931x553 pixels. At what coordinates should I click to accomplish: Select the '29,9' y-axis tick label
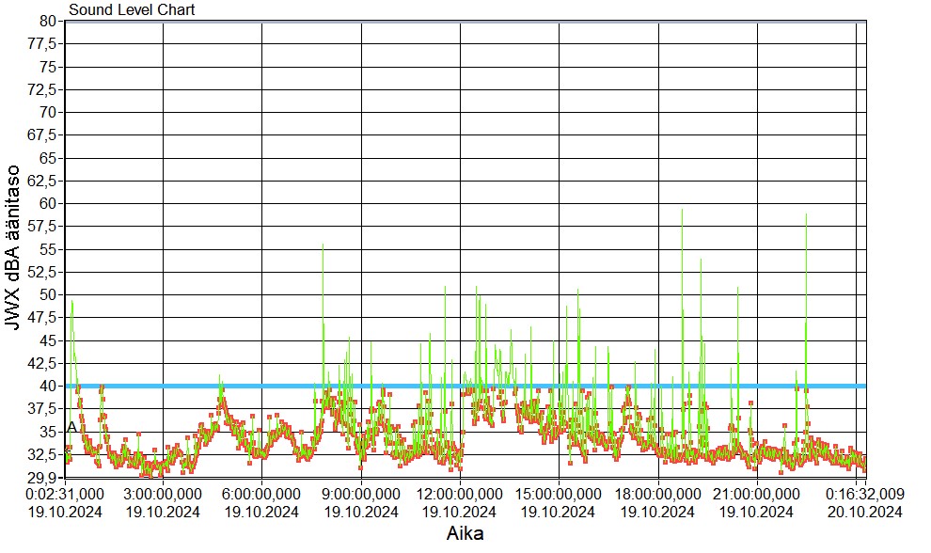42,478
